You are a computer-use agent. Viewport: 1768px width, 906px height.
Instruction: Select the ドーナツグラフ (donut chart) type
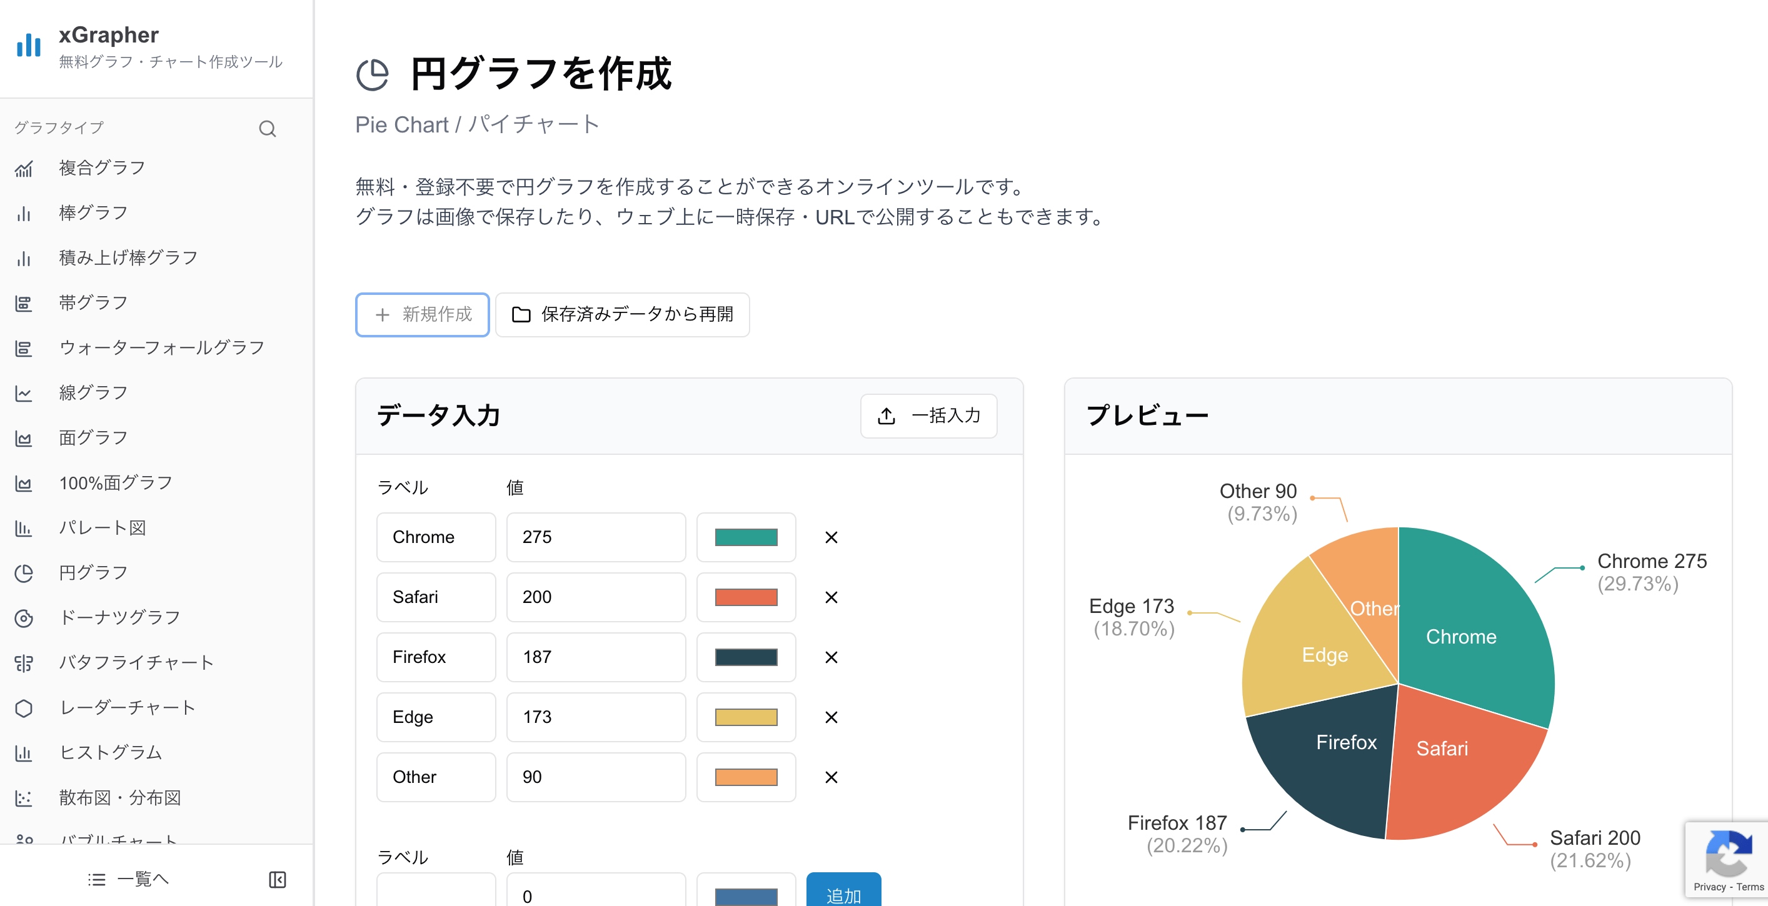(x=119, y=617)
